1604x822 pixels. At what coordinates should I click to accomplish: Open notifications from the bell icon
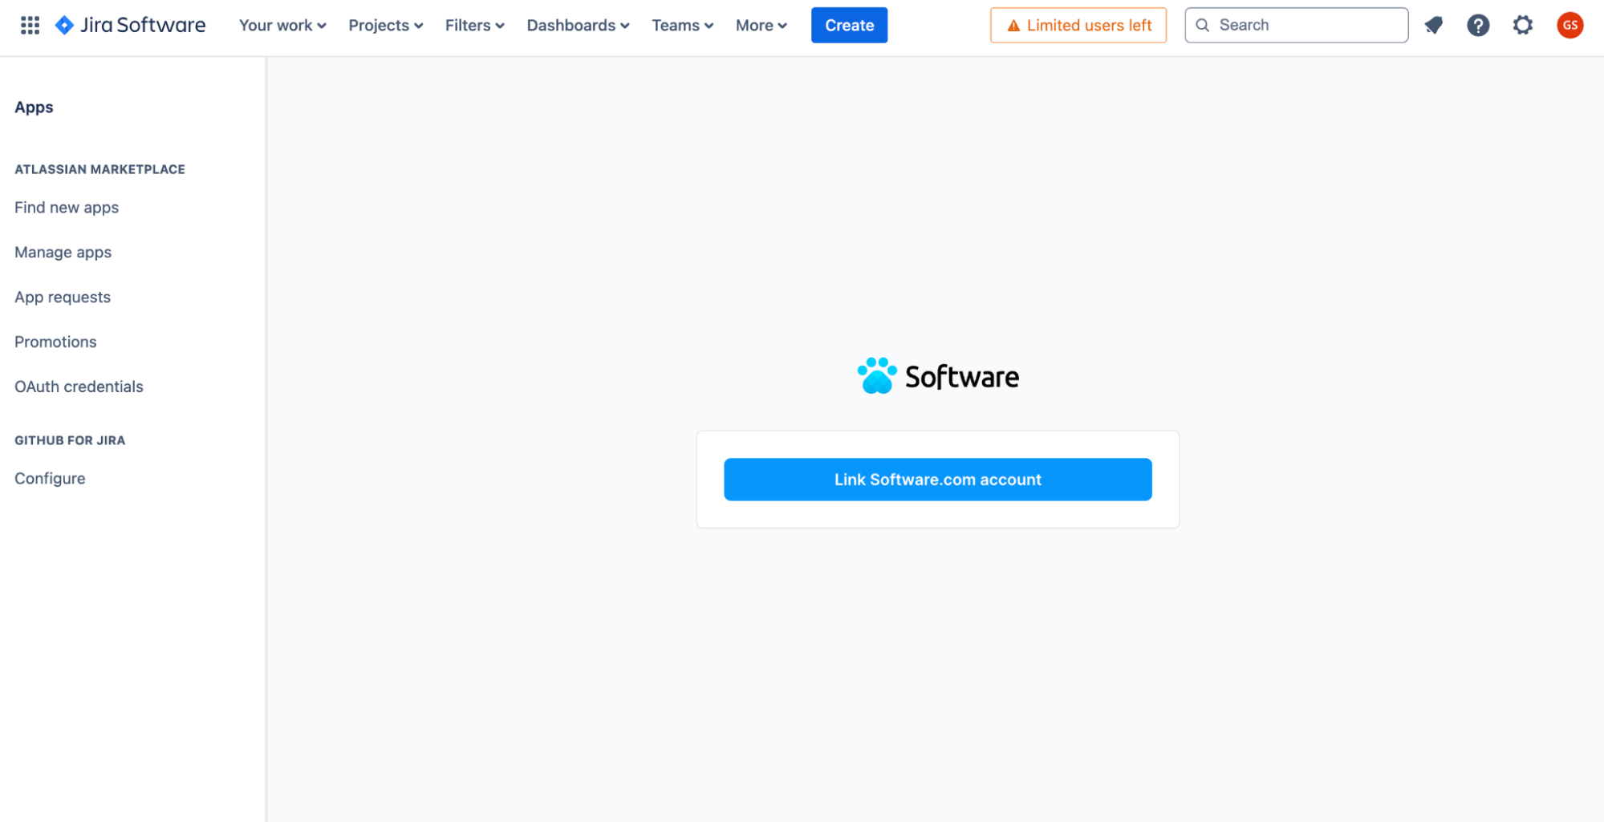[1433, 25]
